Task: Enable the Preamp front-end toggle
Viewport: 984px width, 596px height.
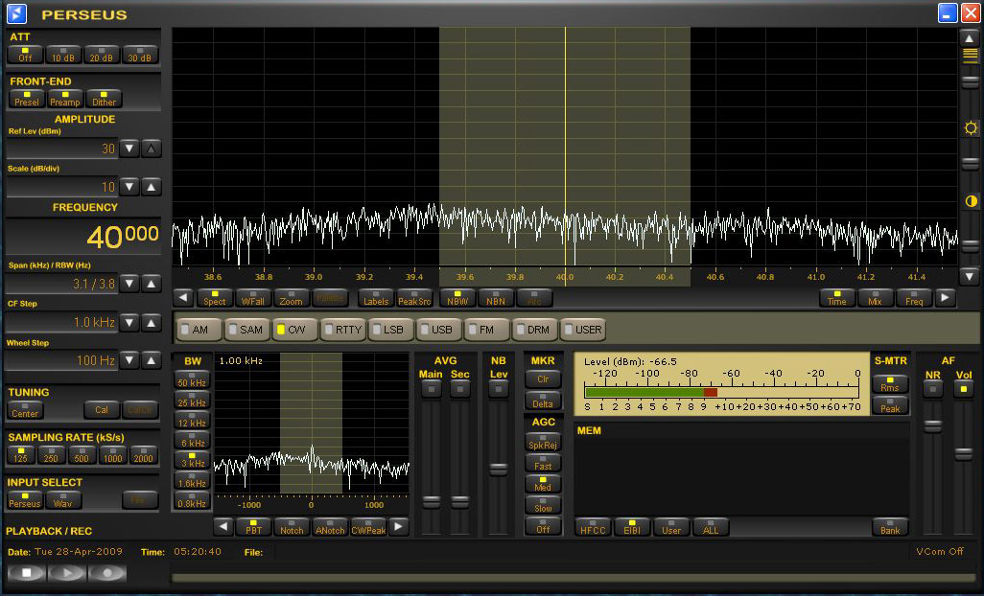Action: click(65, 99)
